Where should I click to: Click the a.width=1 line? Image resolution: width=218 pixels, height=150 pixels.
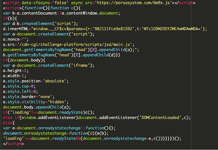point(14,76)
